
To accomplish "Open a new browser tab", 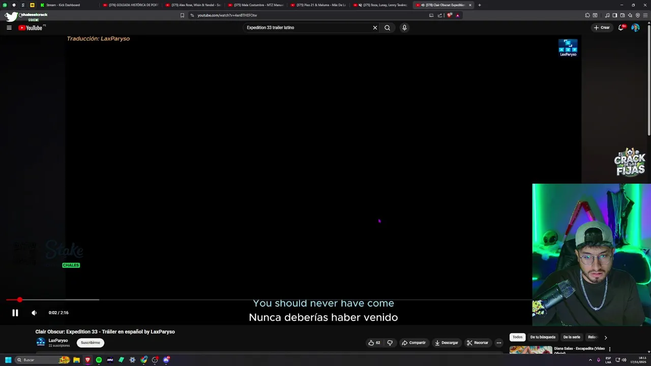I will coord(480,5).
